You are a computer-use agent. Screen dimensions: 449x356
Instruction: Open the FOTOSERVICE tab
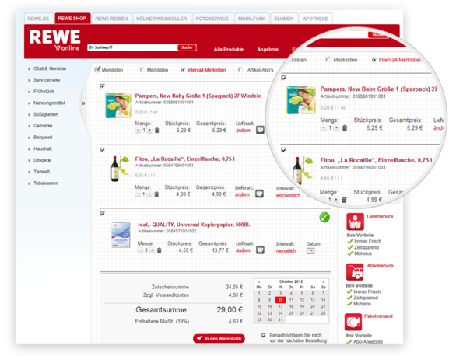coord(212,19)
